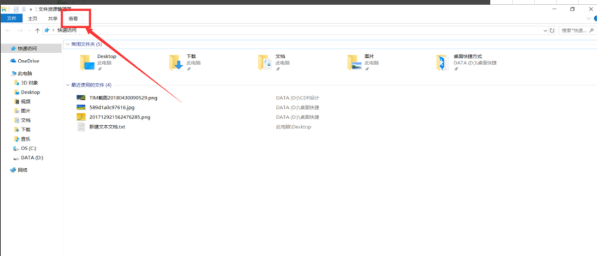
Task: Open the recent locations dropdown arrow
Action: tap(29, 31)
